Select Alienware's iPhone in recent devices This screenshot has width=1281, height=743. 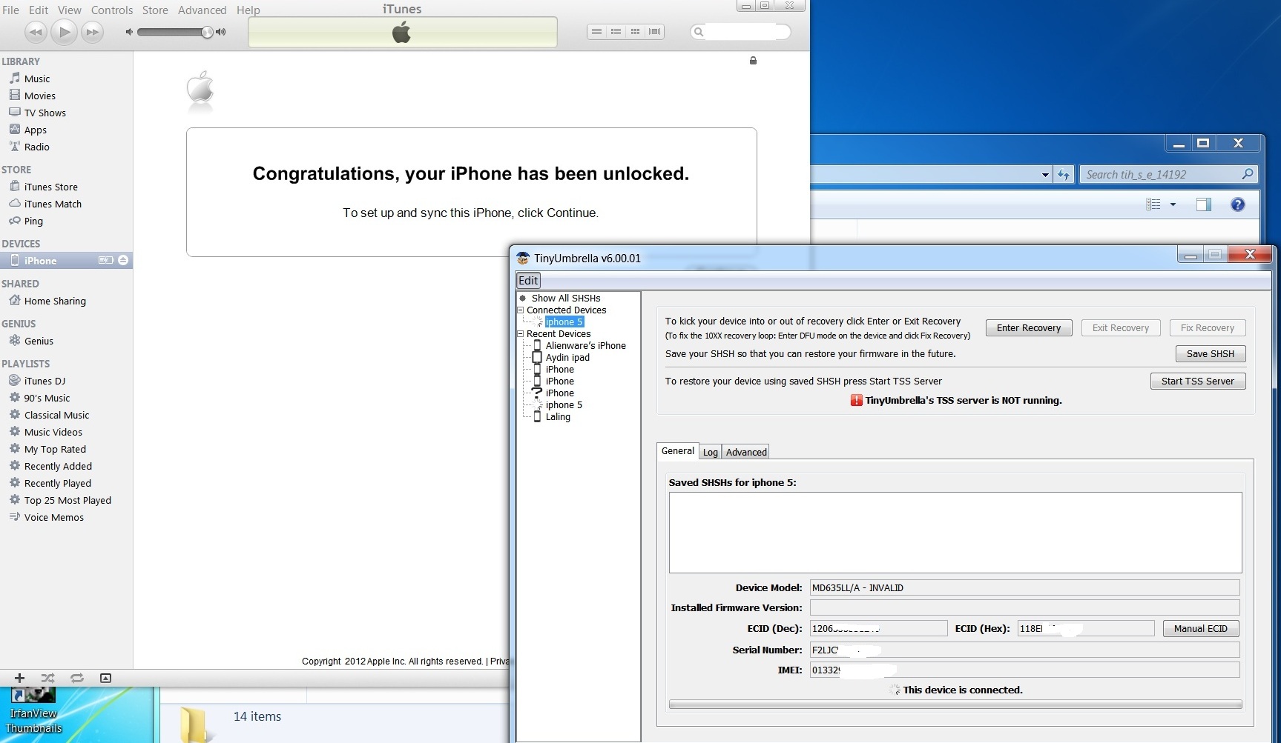[585, 345]
